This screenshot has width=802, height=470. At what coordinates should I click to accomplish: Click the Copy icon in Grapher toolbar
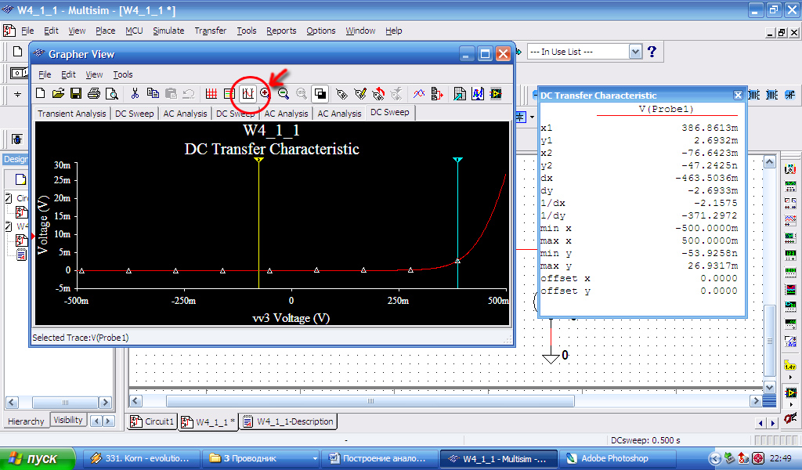point(153,93)
